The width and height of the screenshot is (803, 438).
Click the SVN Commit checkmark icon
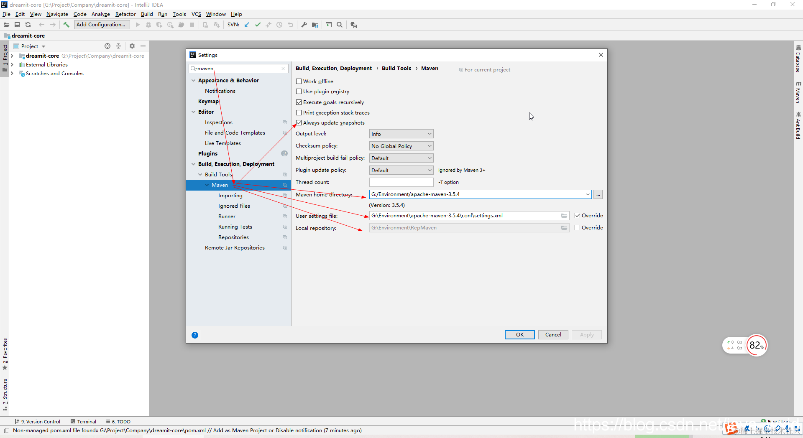[x=258, y=25]
